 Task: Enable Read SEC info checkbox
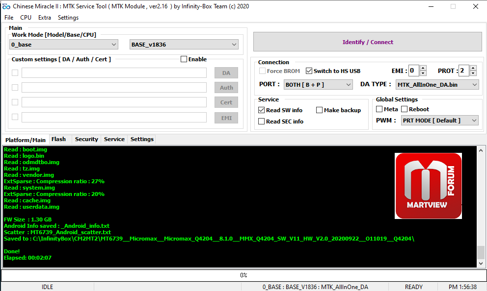(262, 121)
